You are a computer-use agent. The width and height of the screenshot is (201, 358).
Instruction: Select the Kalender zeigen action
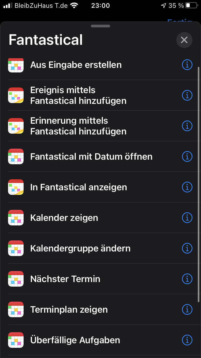coord(64,218)
